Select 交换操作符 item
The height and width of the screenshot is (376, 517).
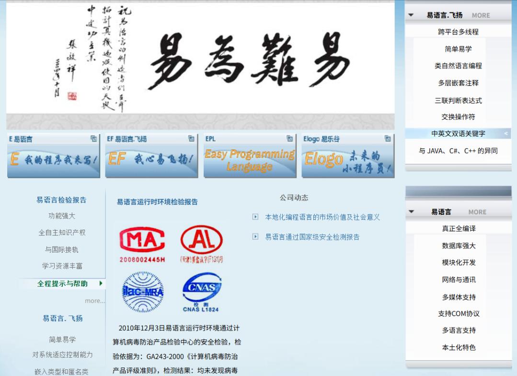click(x=458, y=117)
